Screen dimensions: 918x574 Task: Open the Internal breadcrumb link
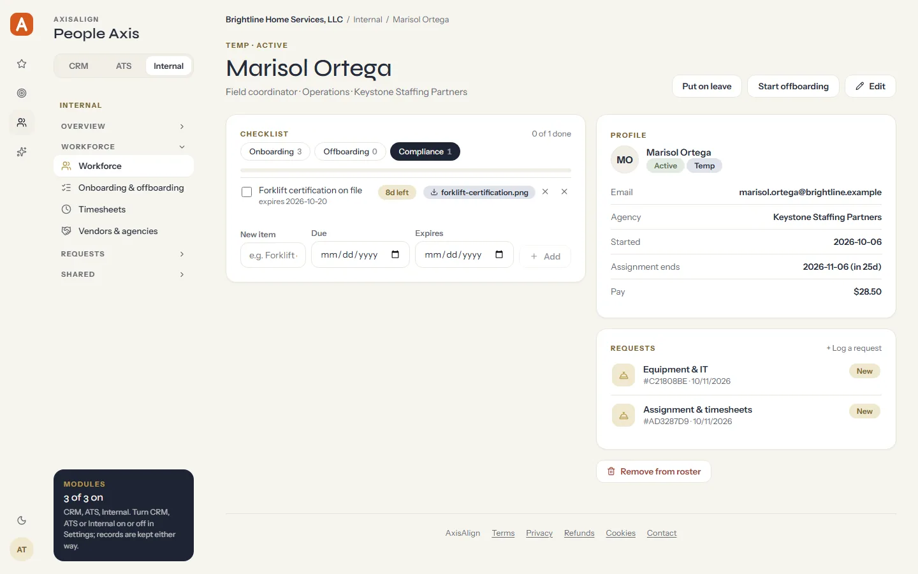coord(368,20)
